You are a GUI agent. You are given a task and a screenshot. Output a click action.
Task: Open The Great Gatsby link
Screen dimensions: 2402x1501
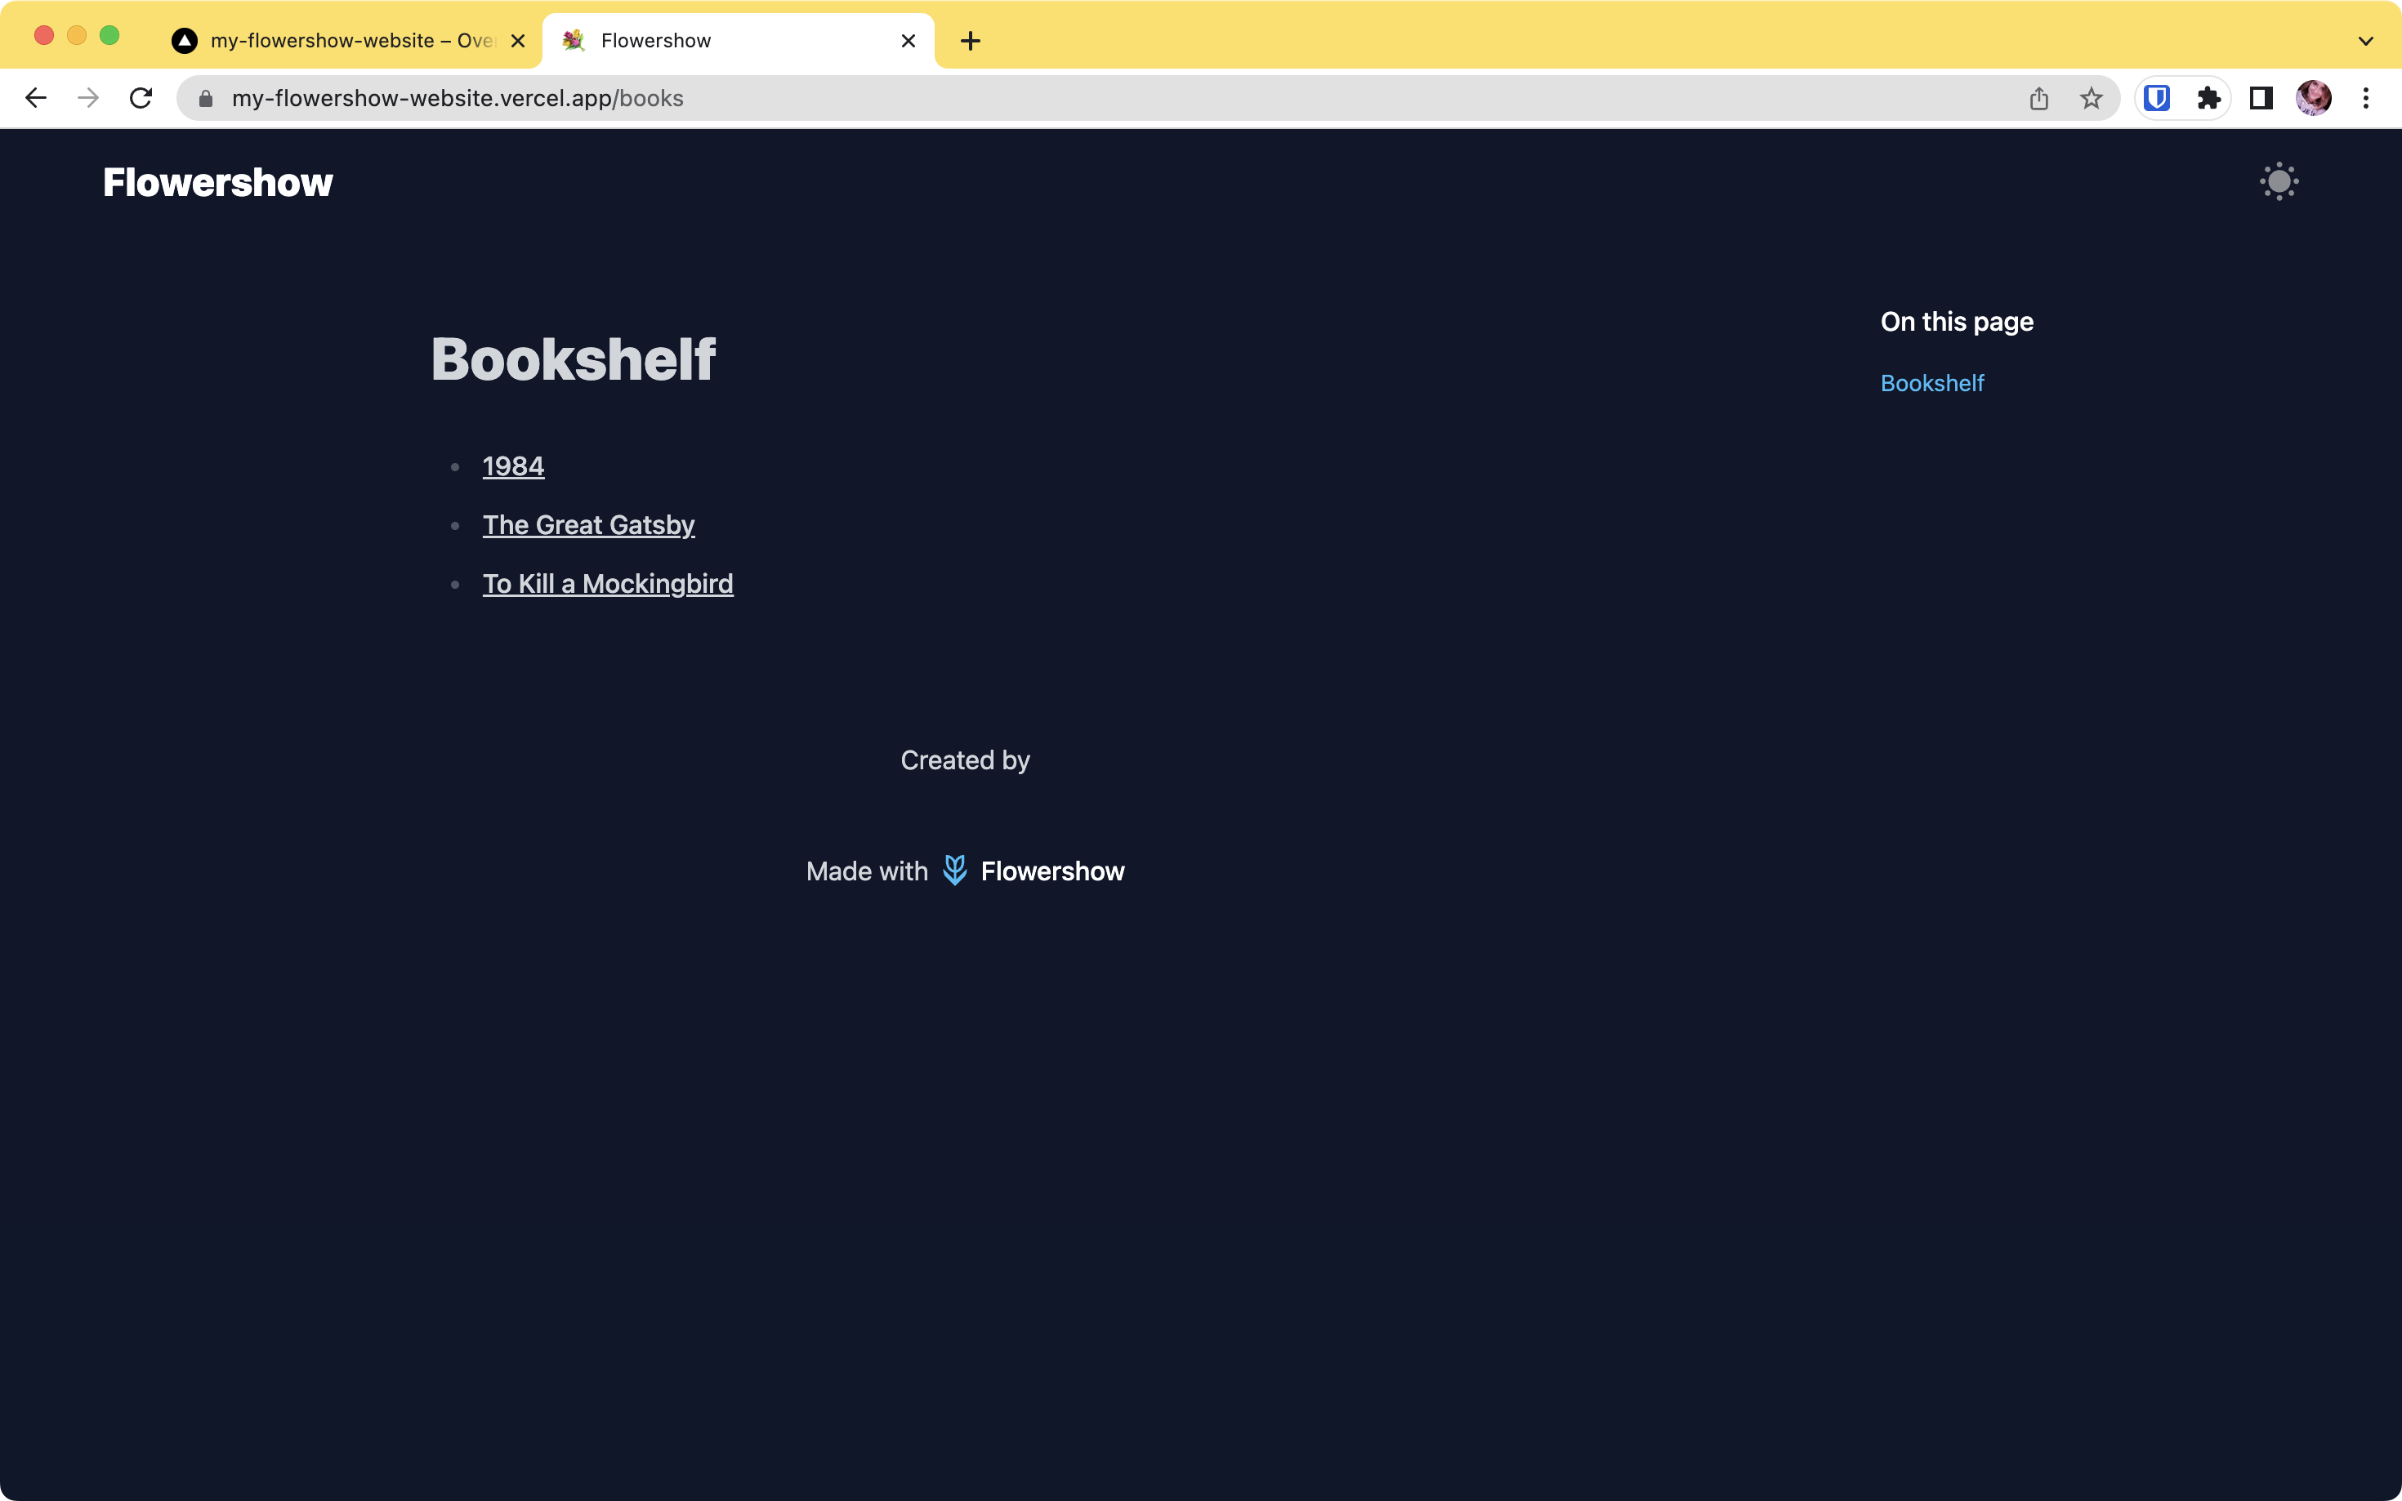coord(588,525)
